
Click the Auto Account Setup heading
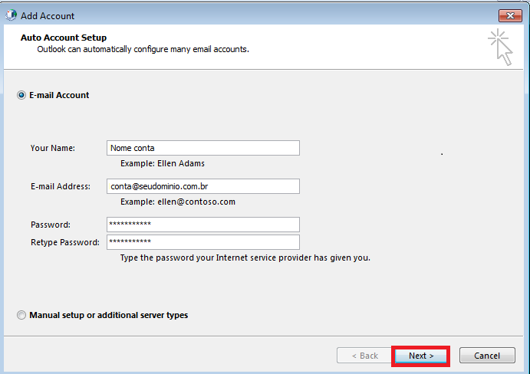point(64,38)
